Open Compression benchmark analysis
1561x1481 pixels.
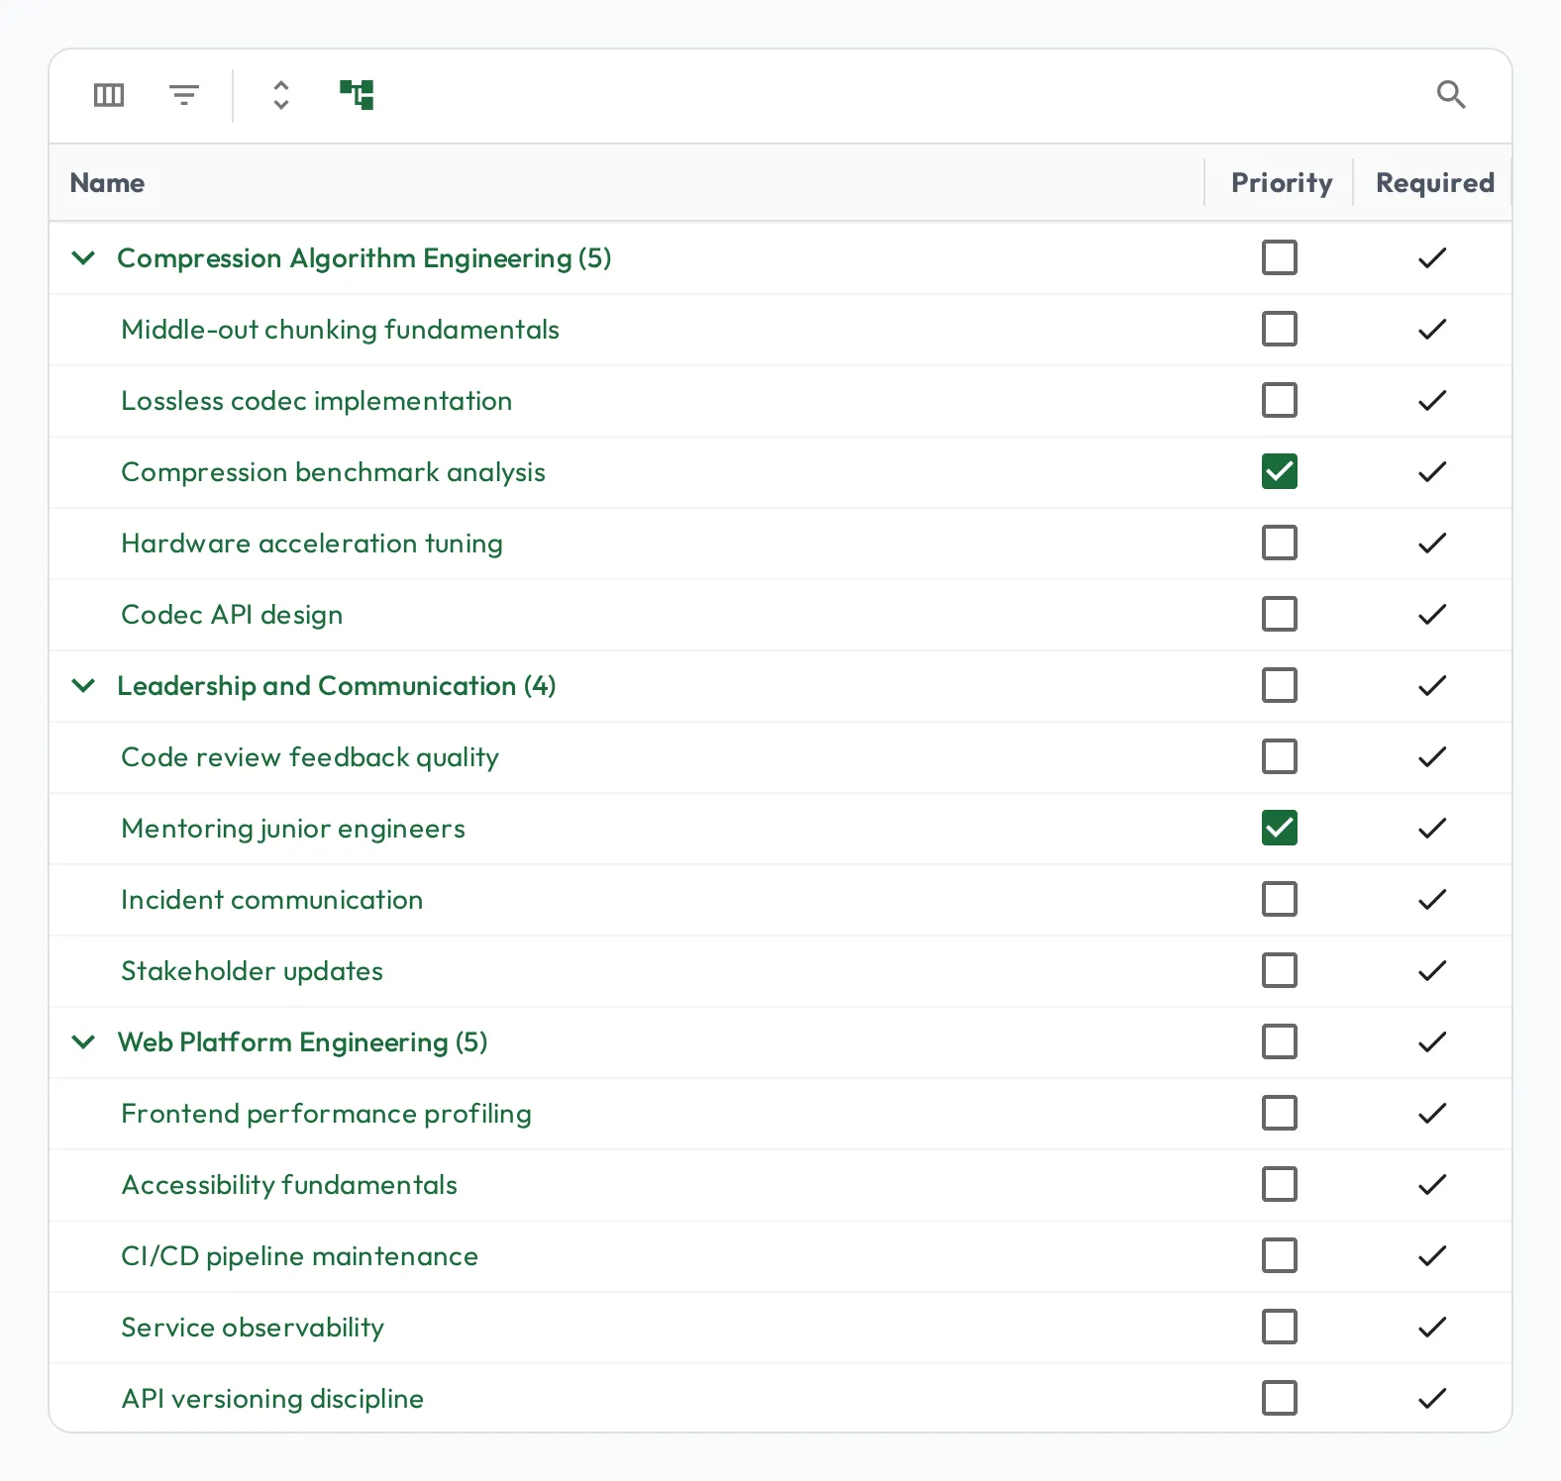(333, 472)
